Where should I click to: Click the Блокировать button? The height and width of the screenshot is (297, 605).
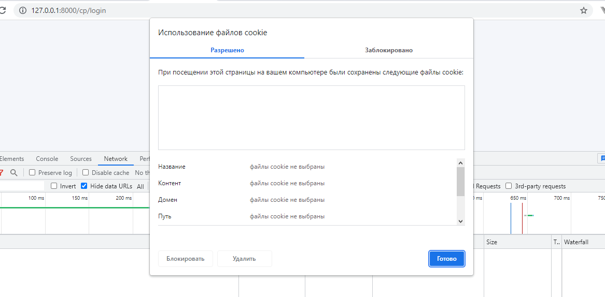click(x=185, y=259)
